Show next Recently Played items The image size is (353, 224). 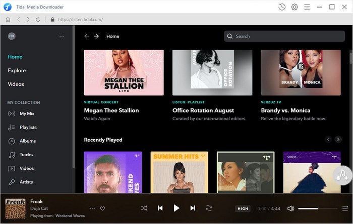click(x=338, y=139)
